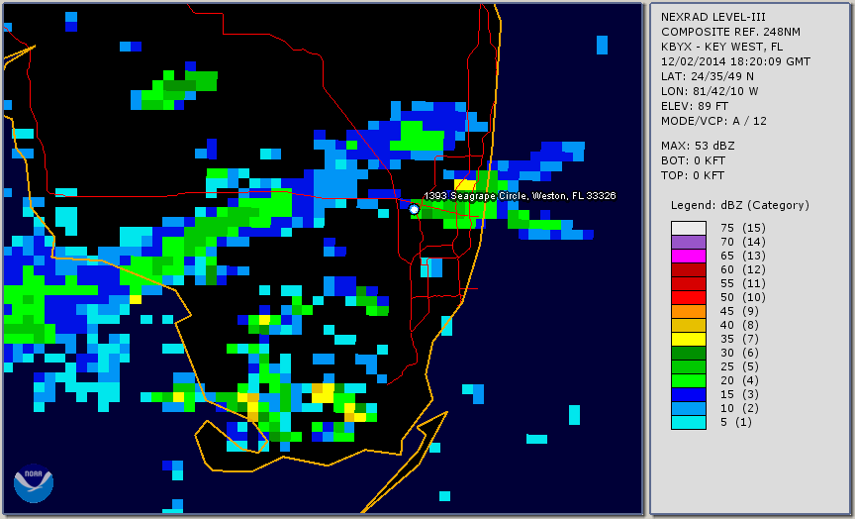Select the 10 dBZ light blue swatch
Image resolution: width=855 pixels, height=519 pixels.
688,408
